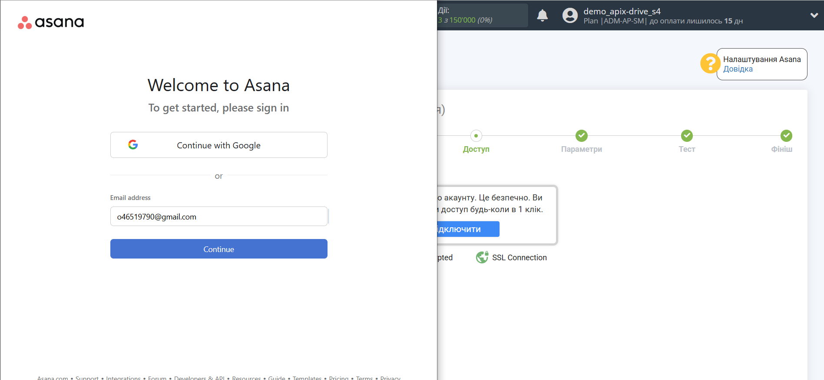Open the Terms footer link
This screenshot has width=824, height=380.
[364, 378]
